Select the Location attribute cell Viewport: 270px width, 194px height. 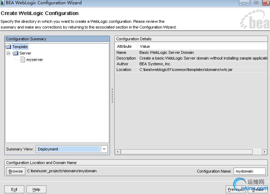[124, 70]
